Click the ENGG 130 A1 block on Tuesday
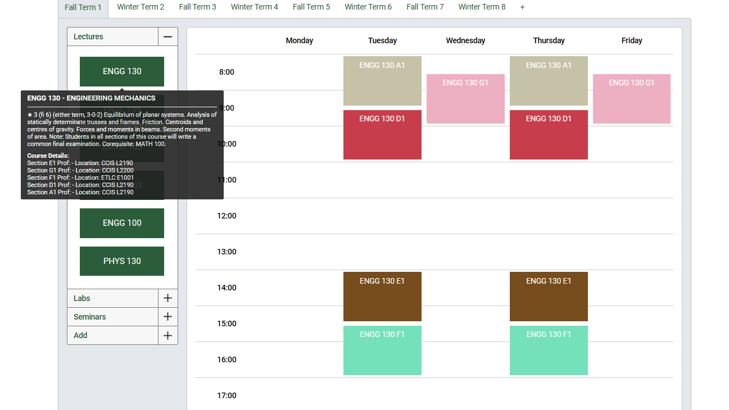The image size is (729, 410). pyautogui.click(x=382, y=80)
